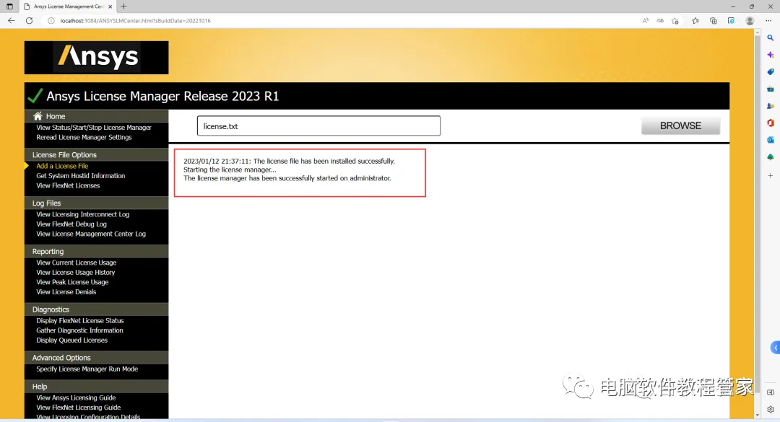Open Discover sparkle icon in sidebar
This screenshot has height=422, width=780.
[x=771, y=55]
